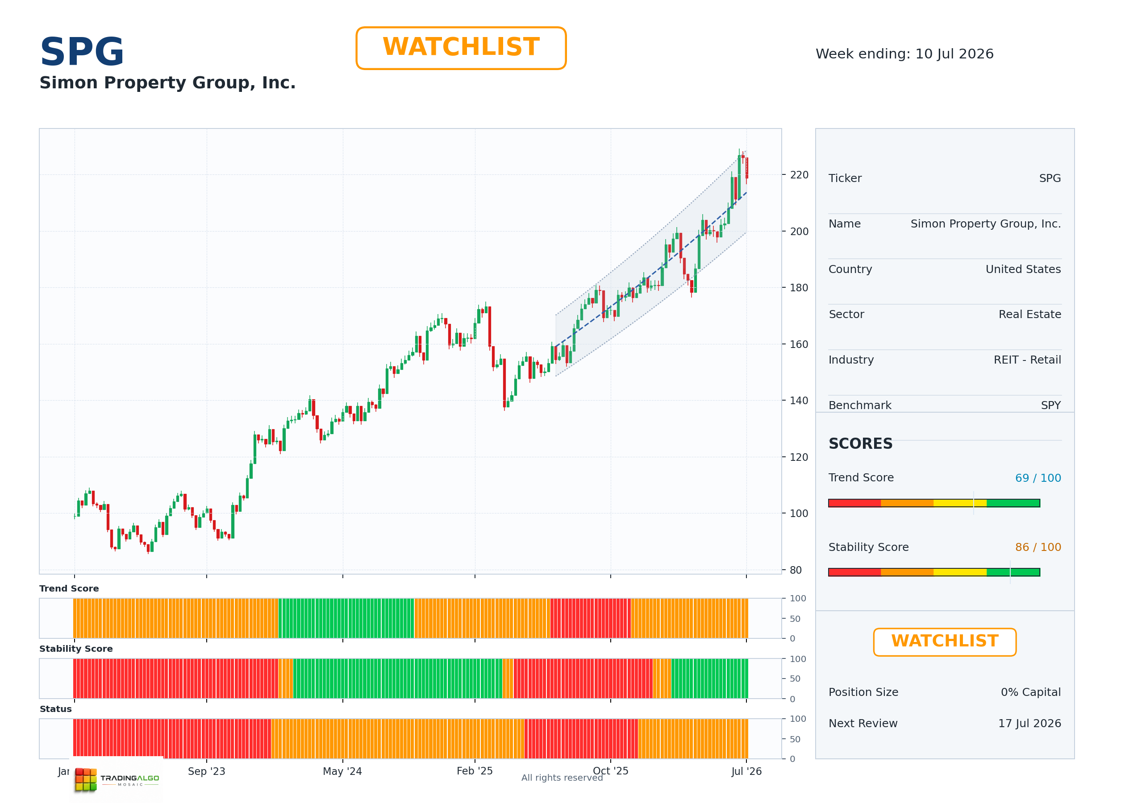The height and width of the screenshot is (803, 1125).
Task: Click the 'All rights reserved' footer text
Action: (562, 778)
